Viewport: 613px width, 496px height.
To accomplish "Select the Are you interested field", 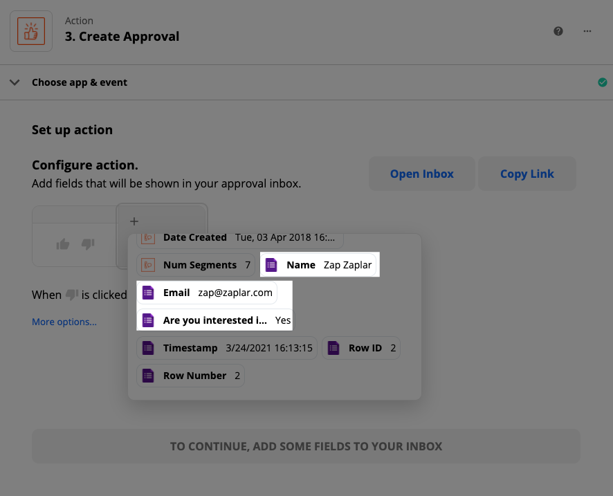I will [x=214, y=320].
